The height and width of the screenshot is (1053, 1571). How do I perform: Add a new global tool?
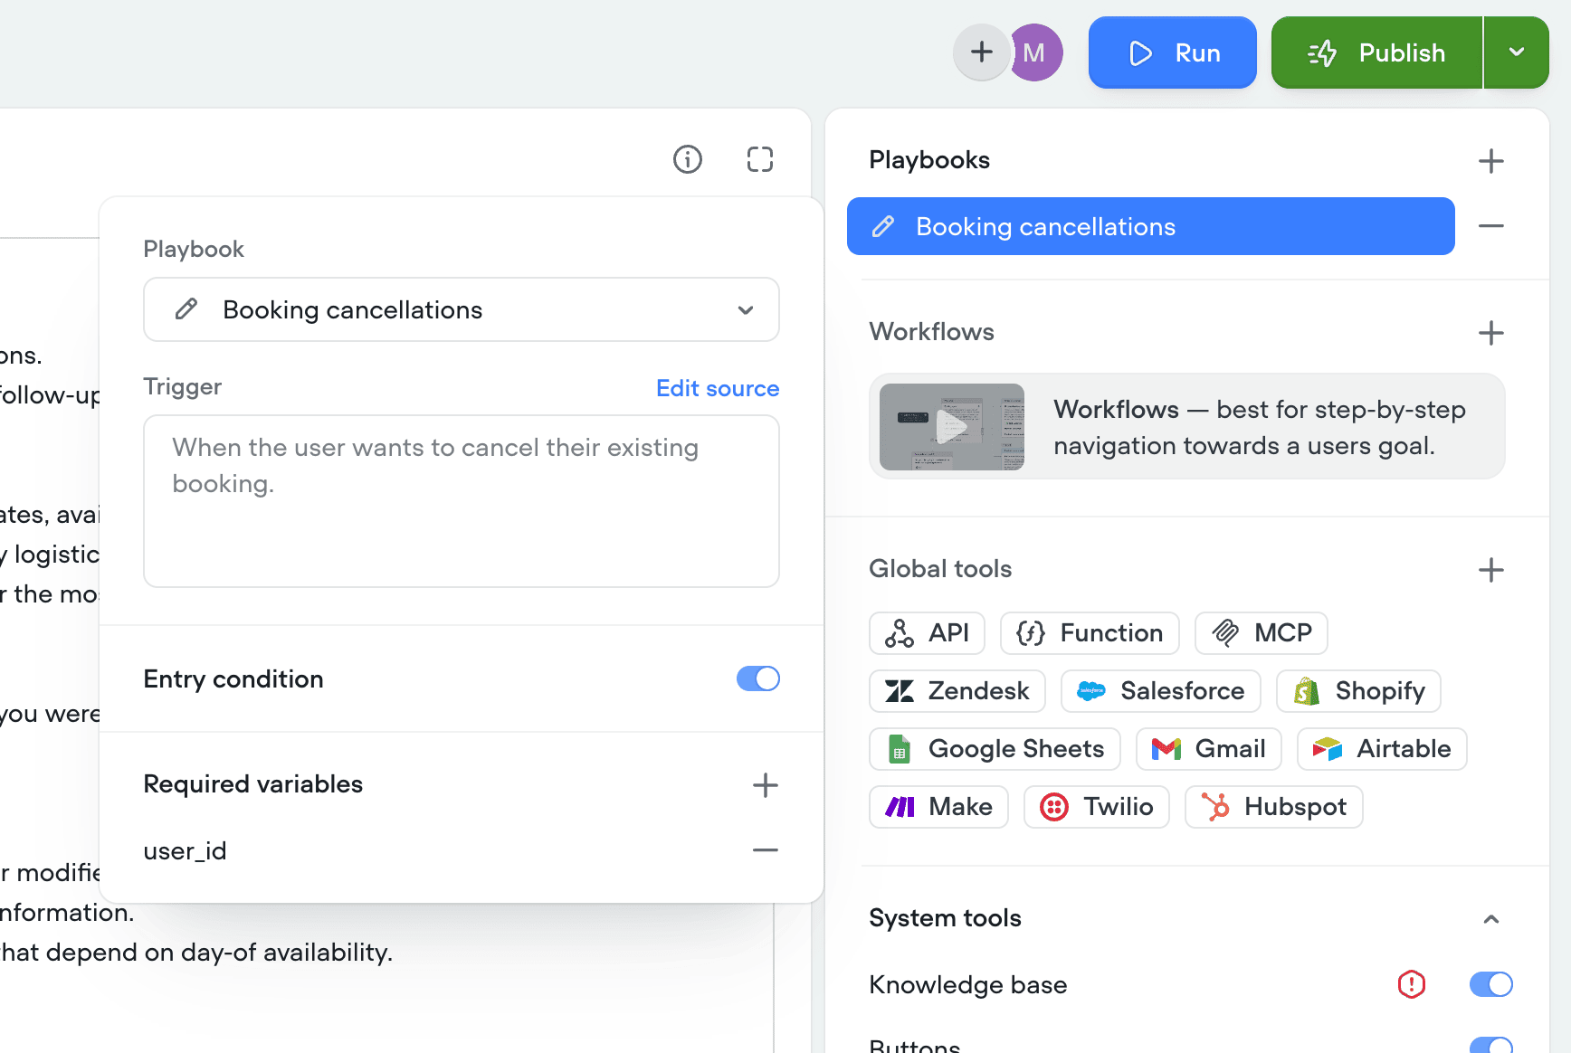click(x=1491, y=570)
